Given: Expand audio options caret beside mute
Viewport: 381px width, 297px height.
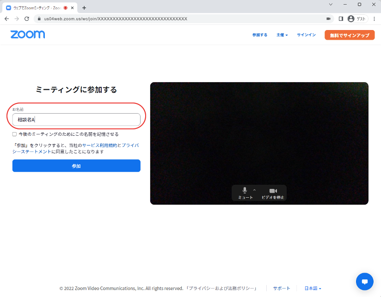Looking at the screenshot, I should (254, 190).
